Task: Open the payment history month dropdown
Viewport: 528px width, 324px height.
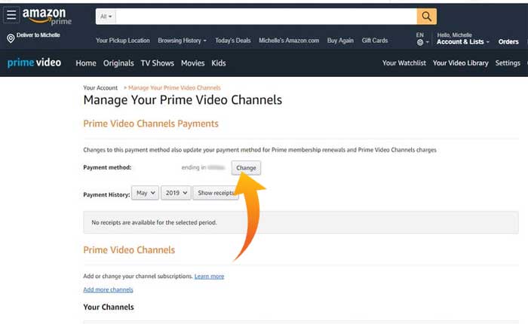Action: tap(146, 194)
